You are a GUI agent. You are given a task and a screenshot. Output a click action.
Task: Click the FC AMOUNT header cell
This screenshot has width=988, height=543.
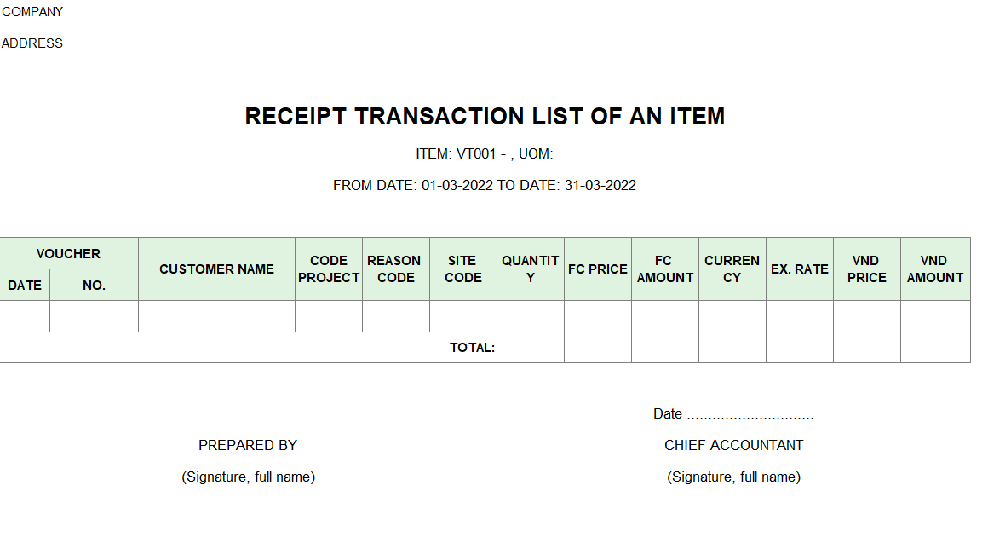(665, 269)
